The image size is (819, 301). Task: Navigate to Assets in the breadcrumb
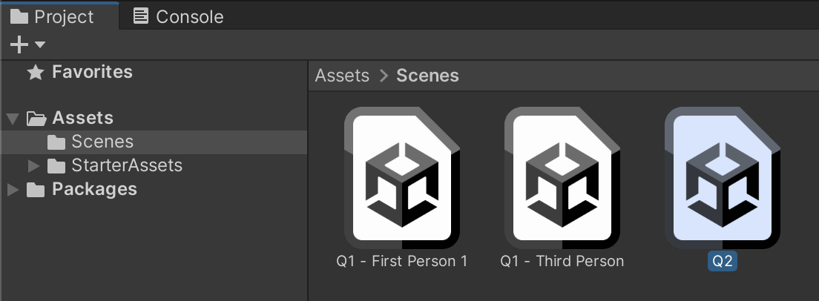342,76
